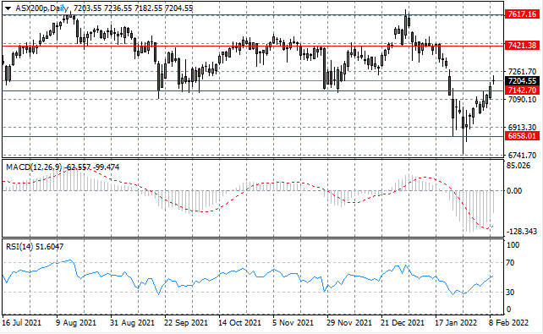Click the RSI level 30 label
543x334 pixels.
coord(510,293)
